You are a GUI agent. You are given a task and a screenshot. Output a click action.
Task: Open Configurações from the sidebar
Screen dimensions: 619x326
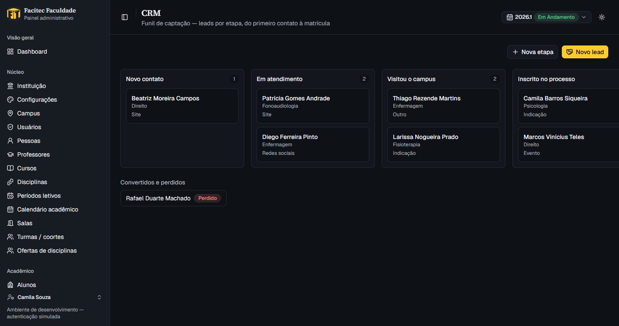click(55, 100)
